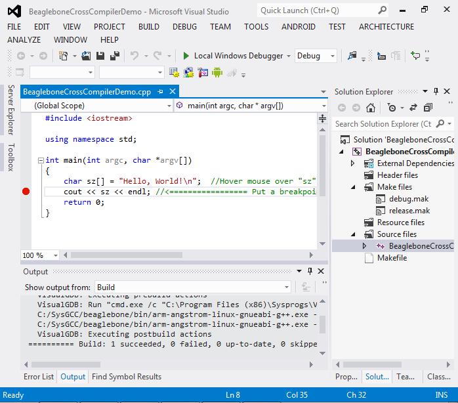Save the current file using the disk icon

[100, 56]
